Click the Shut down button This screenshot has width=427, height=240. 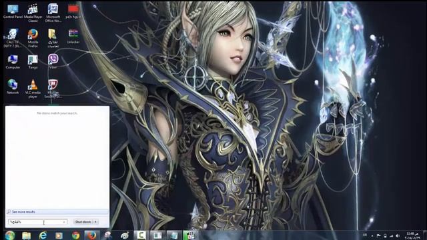[83, 222]
